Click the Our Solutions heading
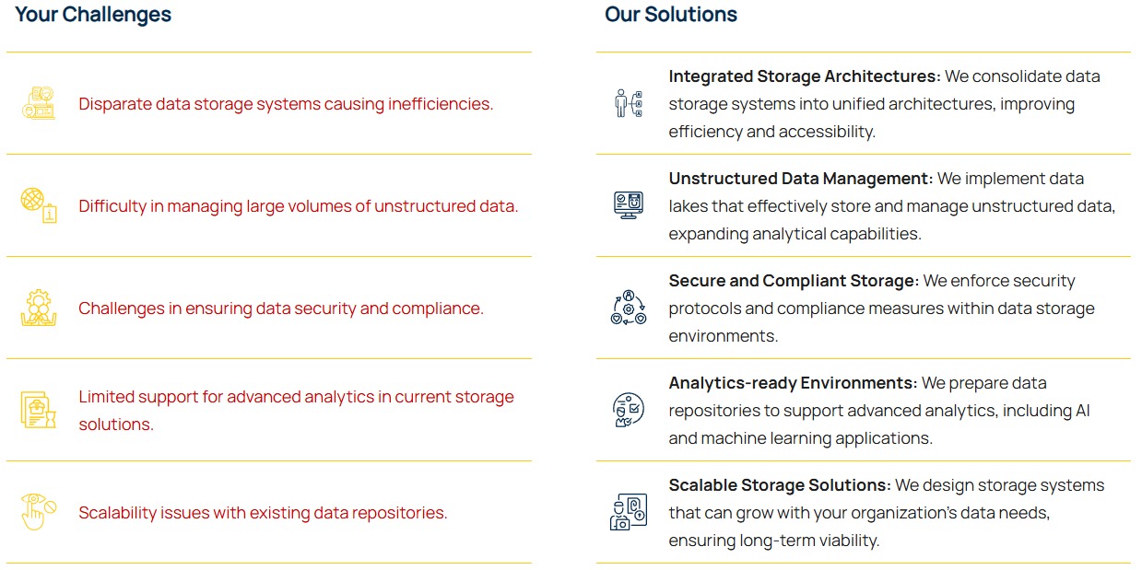1142x570 pixels. pyautogui.click(x=670, y=15)
